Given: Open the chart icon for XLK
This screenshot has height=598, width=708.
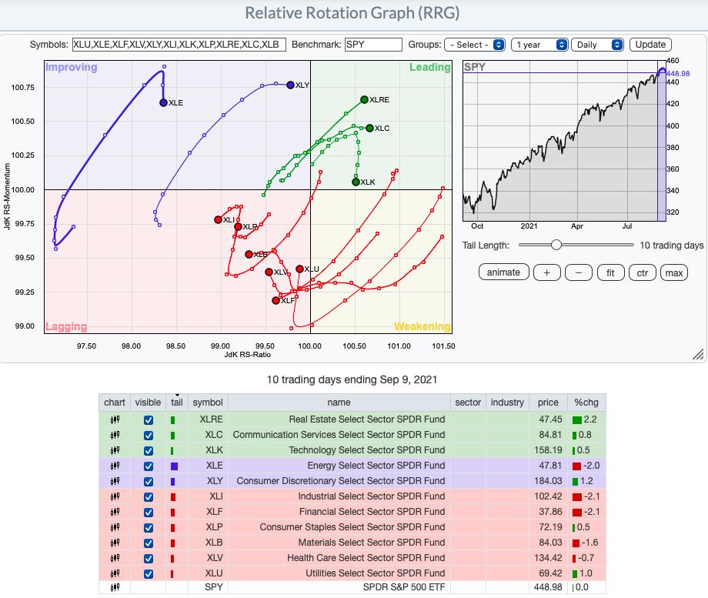Looking at the screenshot, I should click(x=115, y=450).
